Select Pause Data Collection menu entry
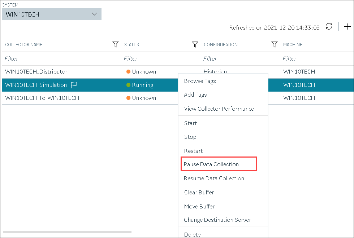The height and width of the screenshot is (238, 354). click(x=211, y=164)
